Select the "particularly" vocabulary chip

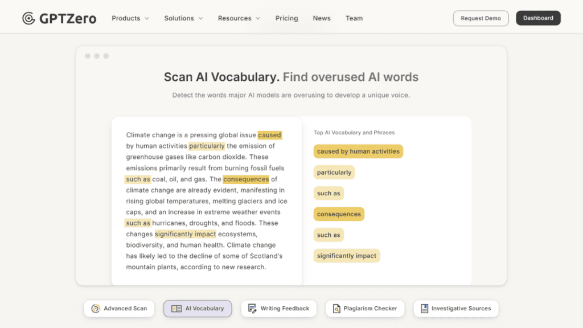pyautogui.click(x=334, y=173)
